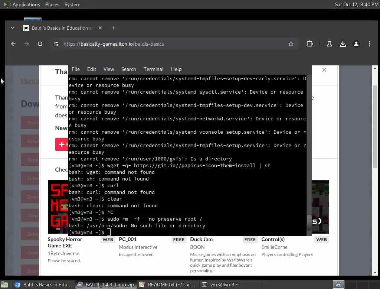Open the browser downloads icon

[343, 44]
